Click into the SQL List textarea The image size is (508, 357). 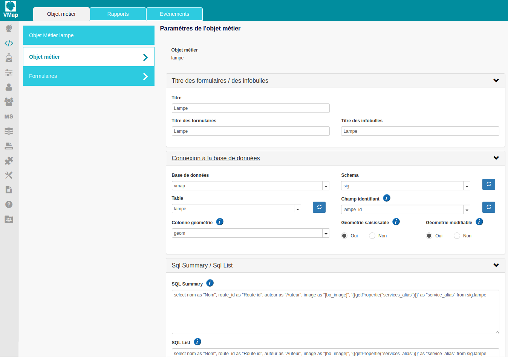(335, 353)
